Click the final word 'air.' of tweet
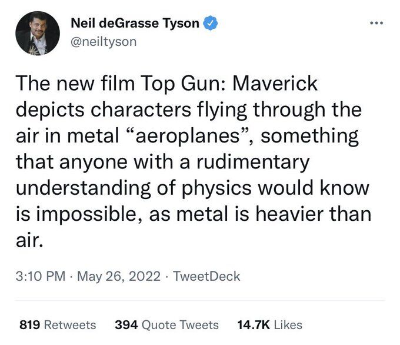 click(x=29, y=240)
